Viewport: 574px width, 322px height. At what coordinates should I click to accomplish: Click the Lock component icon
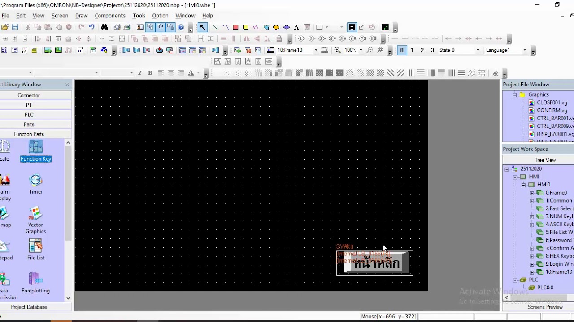tap(279, 39)
